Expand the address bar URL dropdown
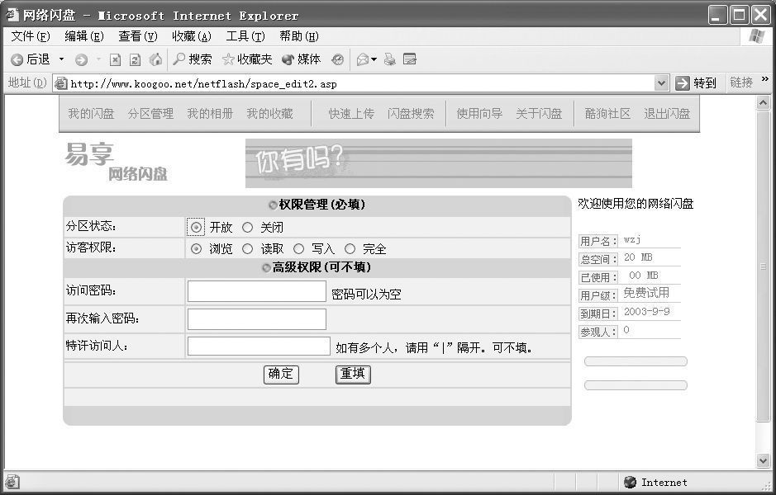The width and height of the screenshot is (776, 495). pos(661,83)
